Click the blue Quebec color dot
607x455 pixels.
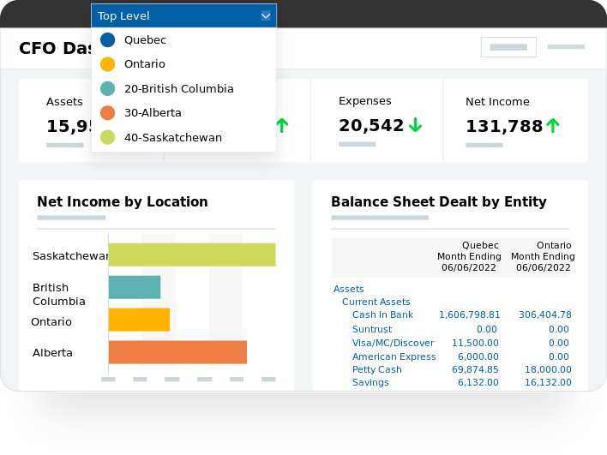pos(107,39)
